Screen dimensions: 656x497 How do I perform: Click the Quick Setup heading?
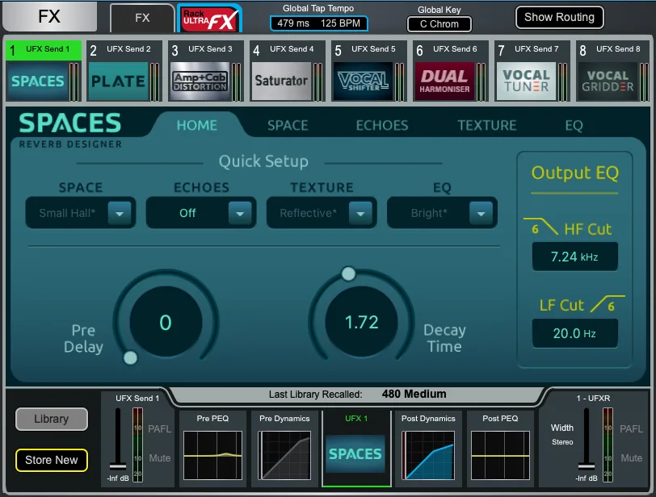coord(263,161)
